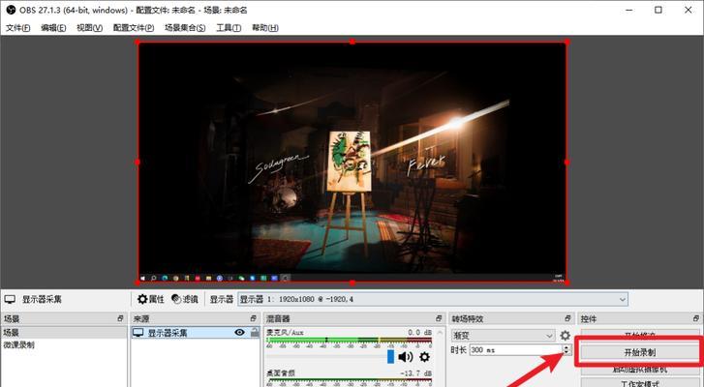The height and width of the screenshot is (387, 704).
Task: Click the 麦克风/Aux channel label
Action: [285, 332]
